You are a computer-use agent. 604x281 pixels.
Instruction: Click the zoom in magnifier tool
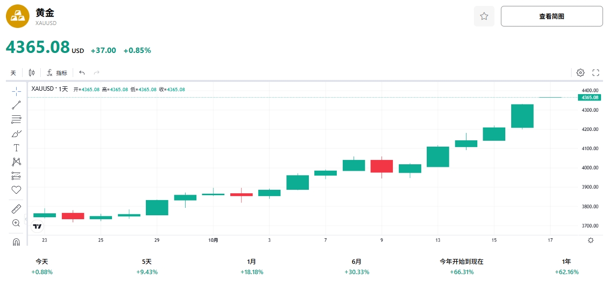click(x=16, y=223)
